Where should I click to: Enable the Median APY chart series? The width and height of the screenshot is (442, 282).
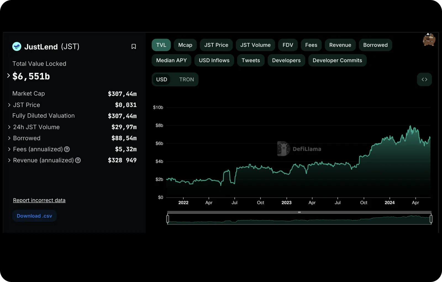coord(171,60)
